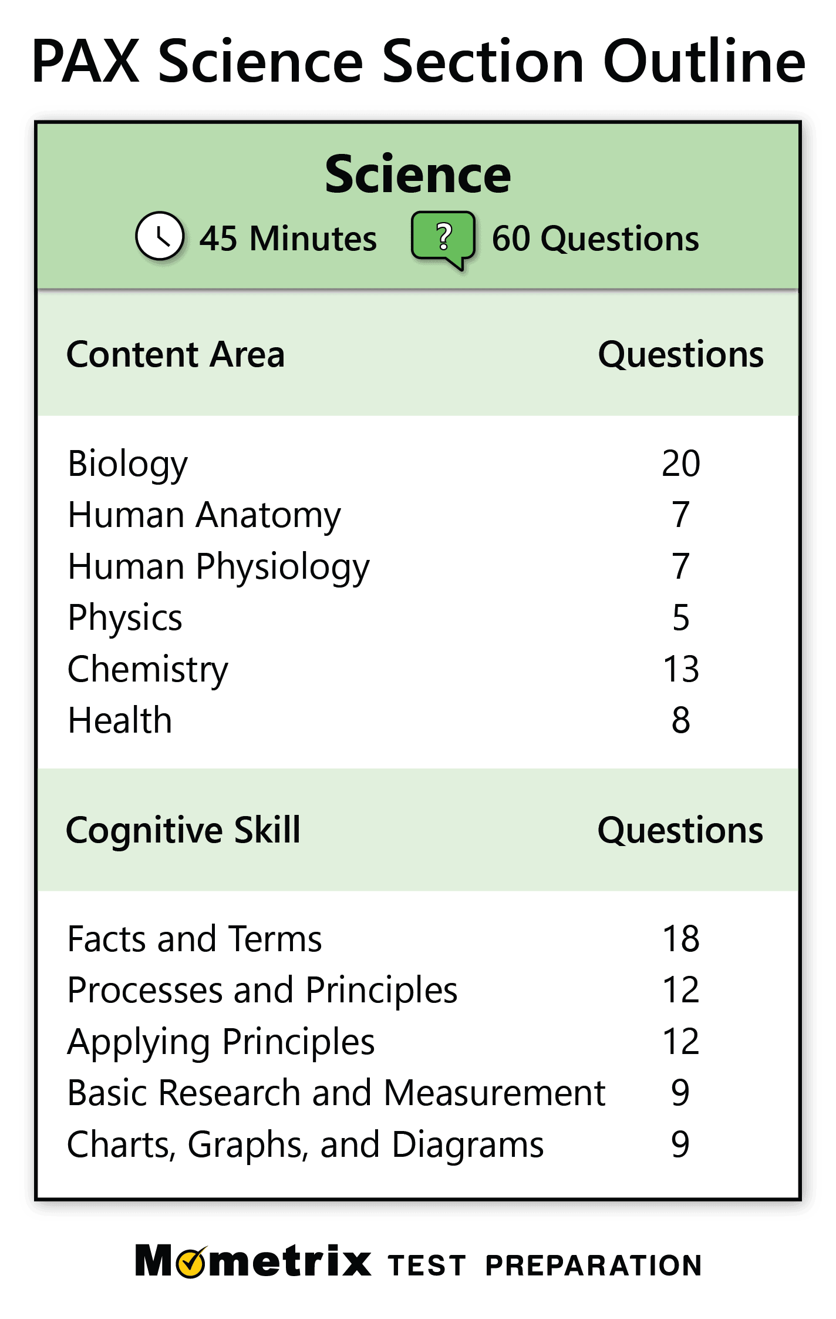Select the PAX Science Section Outline title
The height and width of the screenshot is (1319, 836).
pos(419,61)
